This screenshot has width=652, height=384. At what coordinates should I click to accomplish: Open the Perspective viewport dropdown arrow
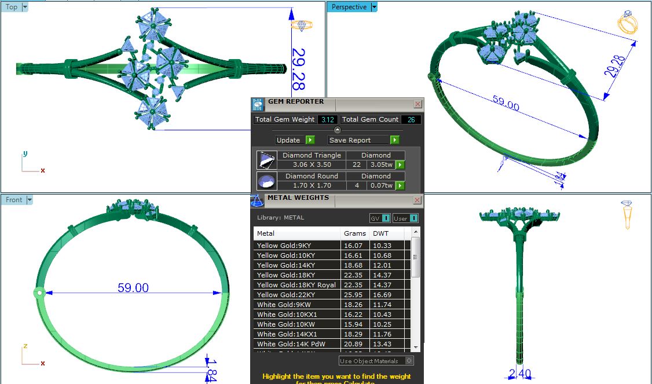pos(374,7)
